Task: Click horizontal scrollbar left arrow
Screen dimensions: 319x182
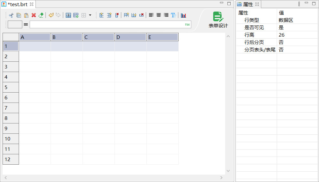Action: point(6,177)
